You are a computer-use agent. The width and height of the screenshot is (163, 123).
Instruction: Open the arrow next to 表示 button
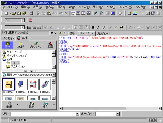(18, 104)
